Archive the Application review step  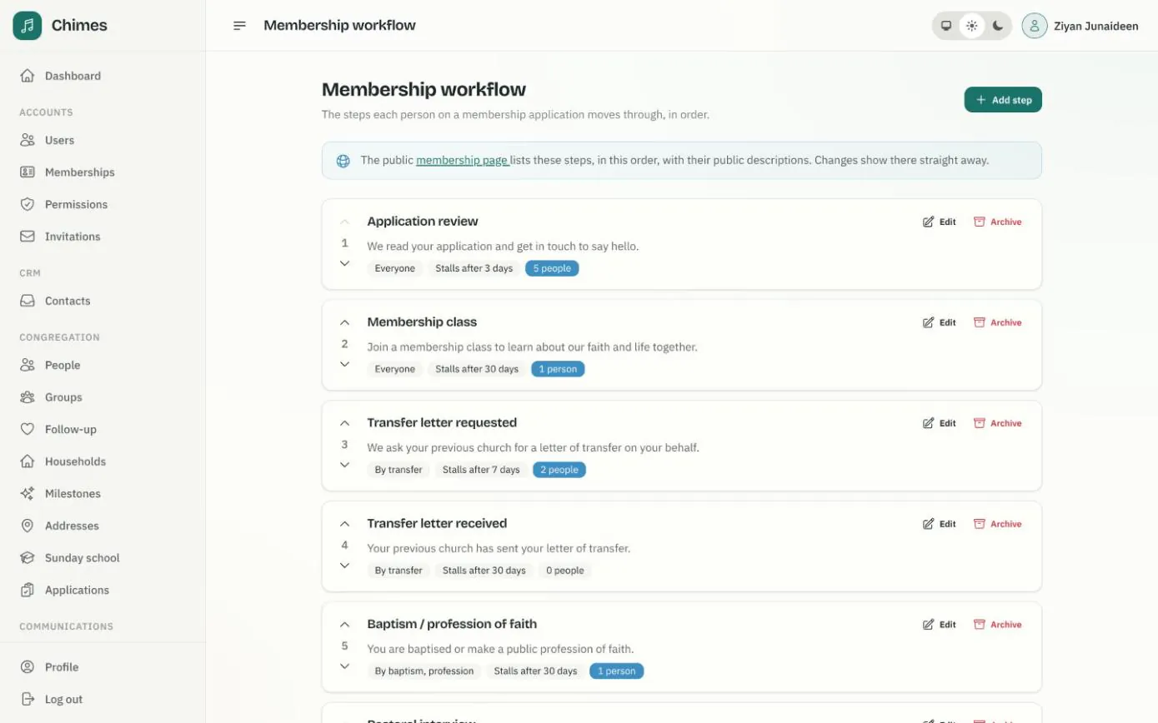point(998,222)
